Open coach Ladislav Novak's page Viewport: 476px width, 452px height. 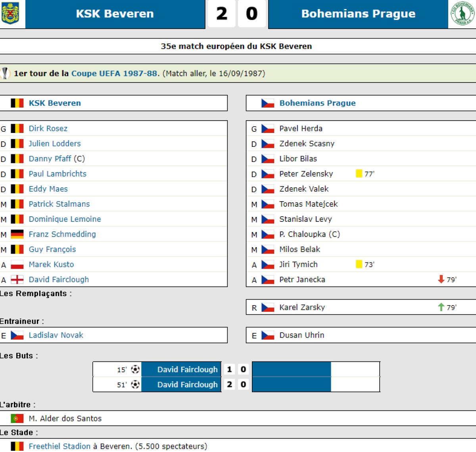pyautogui.click(x=56, y=335)
